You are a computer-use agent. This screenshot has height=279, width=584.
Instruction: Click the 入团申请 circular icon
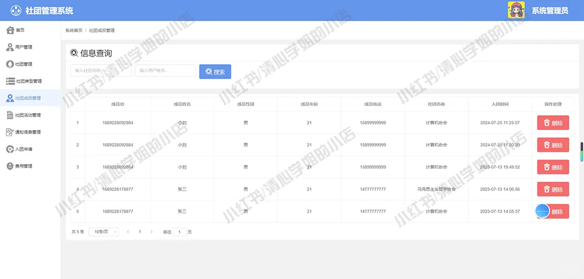click(10, 149)
